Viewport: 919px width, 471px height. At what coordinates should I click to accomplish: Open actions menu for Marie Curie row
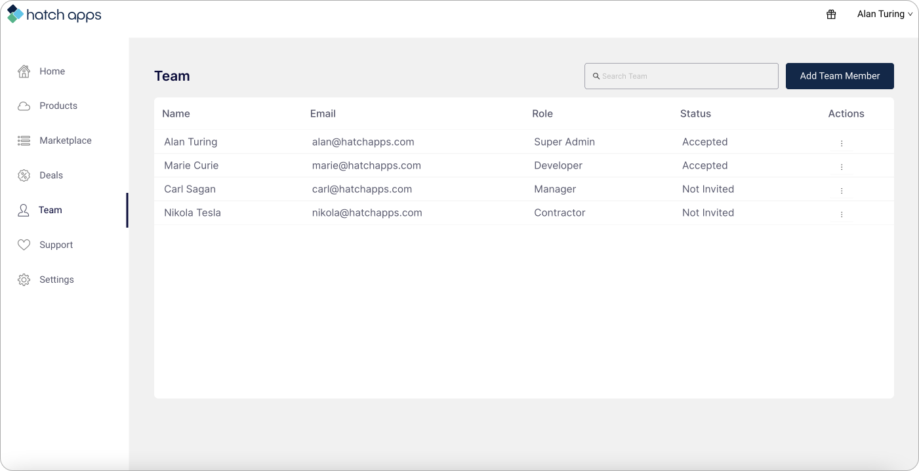[842, 167]
